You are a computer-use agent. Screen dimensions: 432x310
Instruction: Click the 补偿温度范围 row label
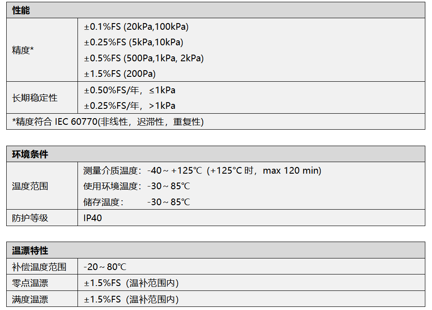(x=39, y=267)
